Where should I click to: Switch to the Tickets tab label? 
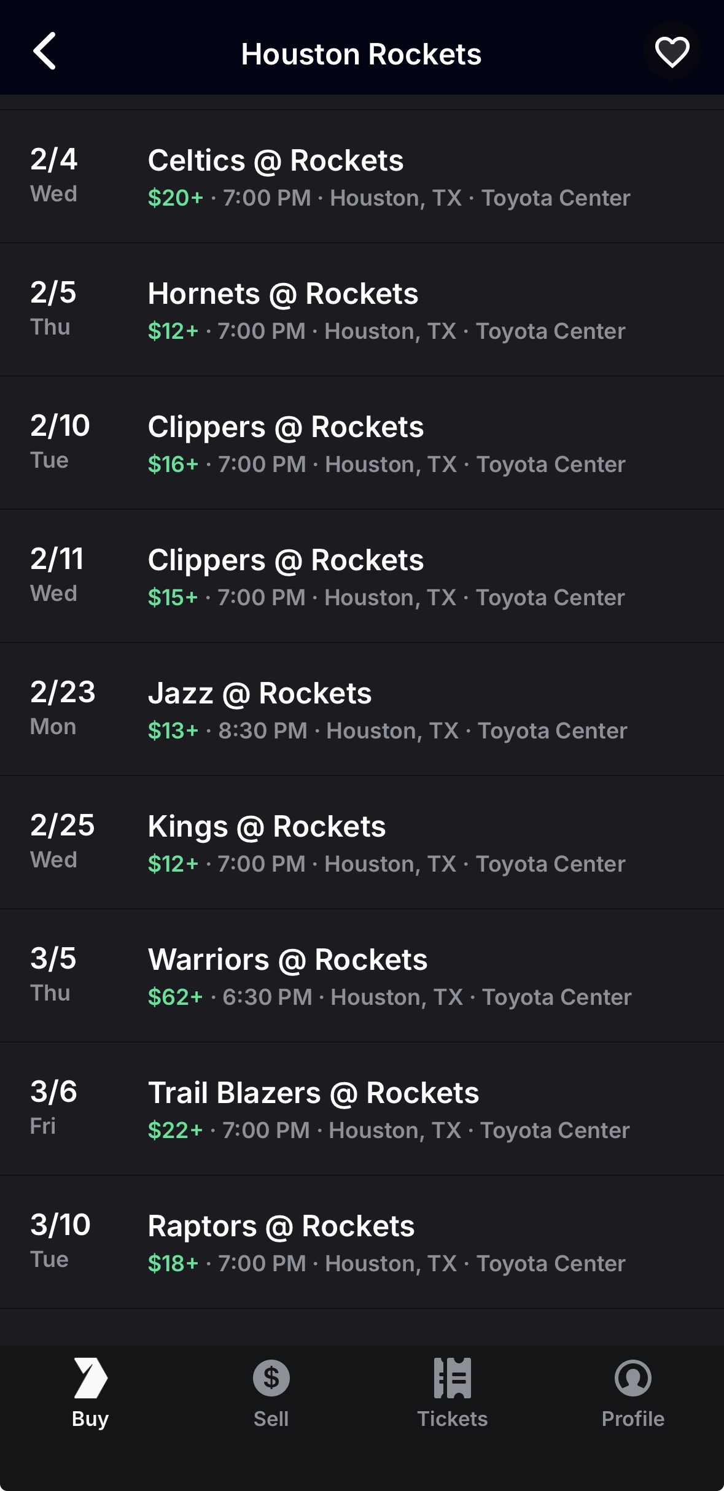pos(452,1419)
